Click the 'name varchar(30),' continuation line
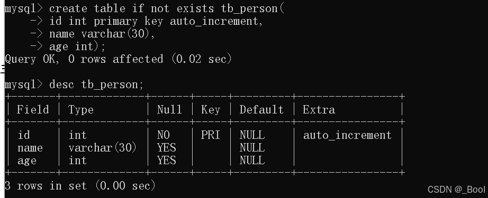Viewport: 488px width, 198px height. tap(93, 34)
